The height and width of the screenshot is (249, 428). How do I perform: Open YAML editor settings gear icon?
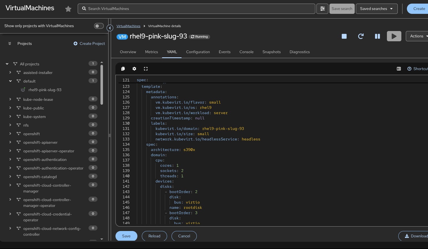point(134,69)
